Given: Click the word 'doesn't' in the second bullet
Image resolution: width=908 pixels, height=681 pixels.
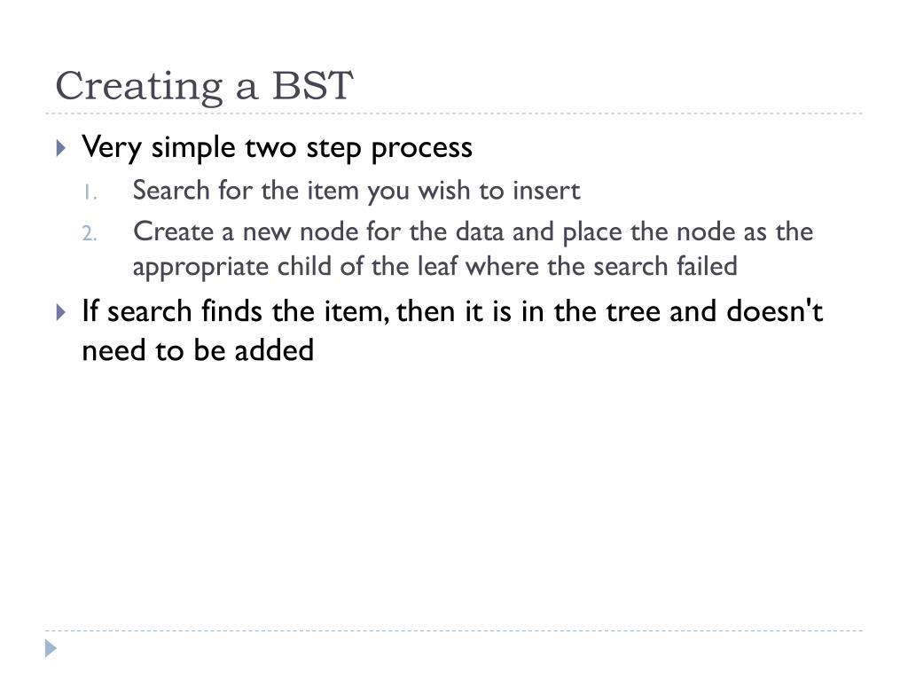Looking at the screenshot, I should pyautogui.click(x=774, y=311).
